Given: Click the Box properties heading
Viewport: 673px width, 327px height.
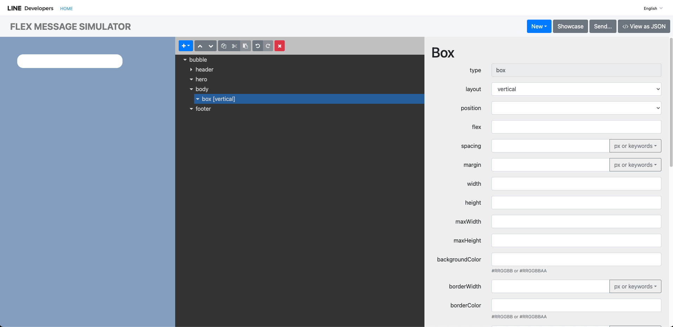Looking at the screenshot, I should pos(443,53).
